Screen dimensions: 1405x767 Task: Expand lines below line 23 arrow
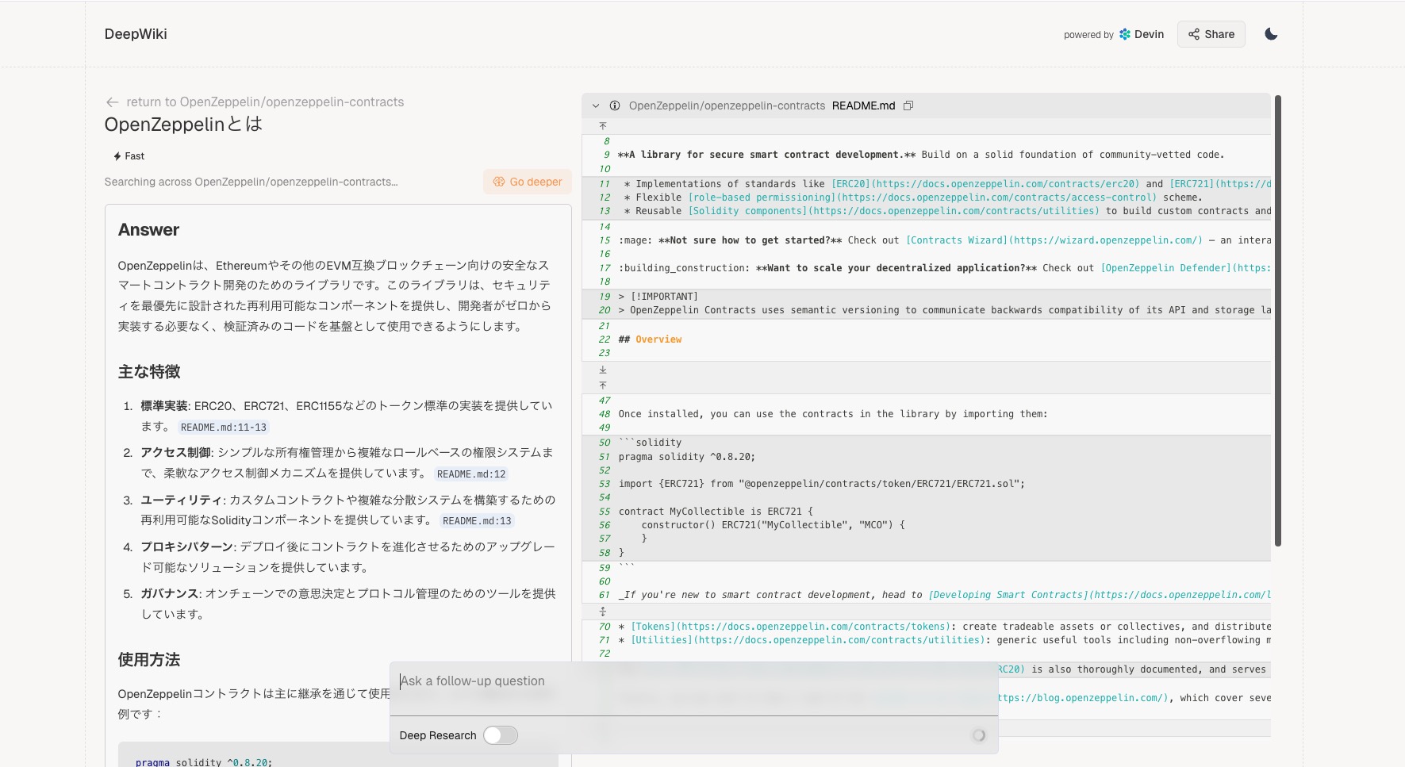(x=603, y=370)
